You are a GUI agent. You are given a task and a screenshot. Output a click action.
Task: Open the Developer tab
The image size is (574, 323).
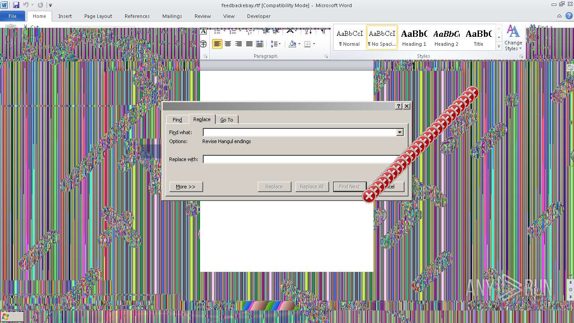259,16
